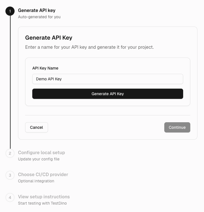This screenshot has width=204, height=212.
Task: Click the "API Key Name" field label
Action: [x=45, y=68]
